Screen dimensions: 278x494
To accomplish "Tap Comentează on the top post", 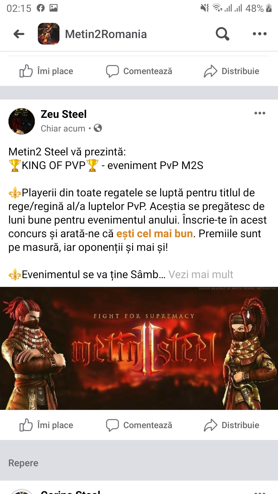I will (x=139, y=71).
